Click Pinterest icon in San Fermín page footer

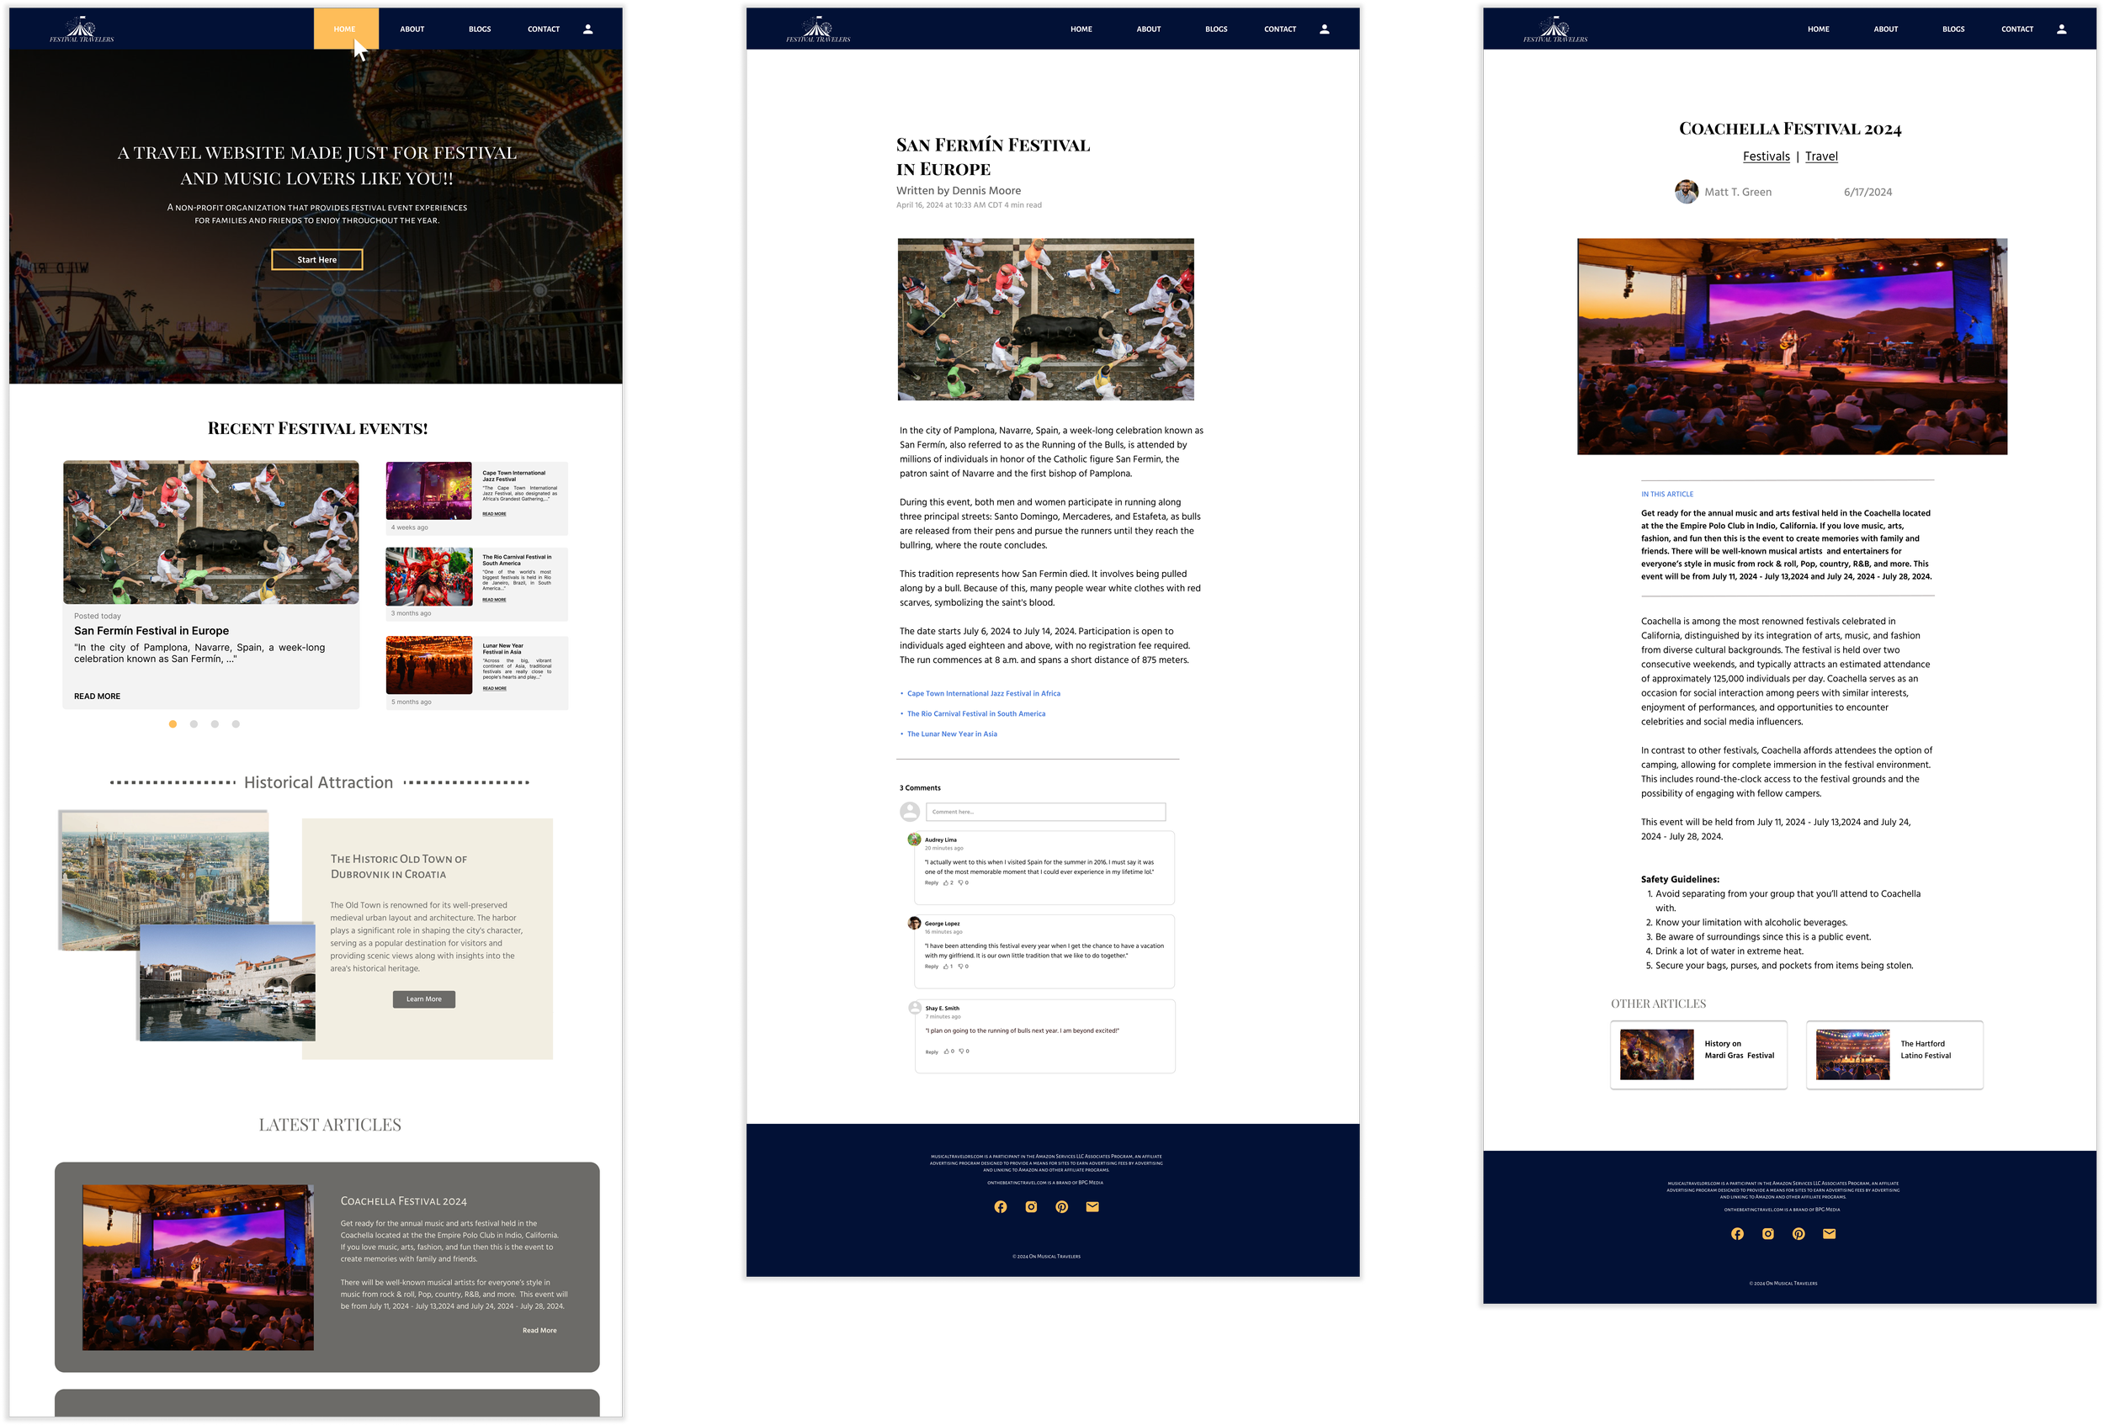1062,1207
